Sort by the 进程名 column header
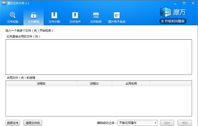Viewport: 198px width, 126px height. (x=41, y=84)
